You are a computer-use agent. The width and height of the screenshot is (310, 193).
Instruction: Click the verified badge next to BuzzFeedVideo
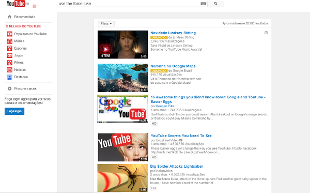(181, 140)
